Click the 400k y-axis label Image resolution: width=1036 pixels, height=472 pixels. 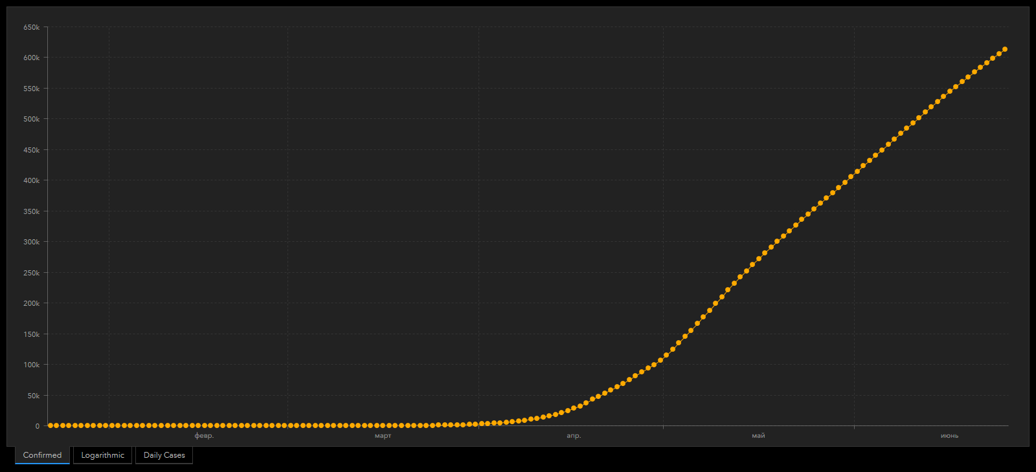point(32,180)
